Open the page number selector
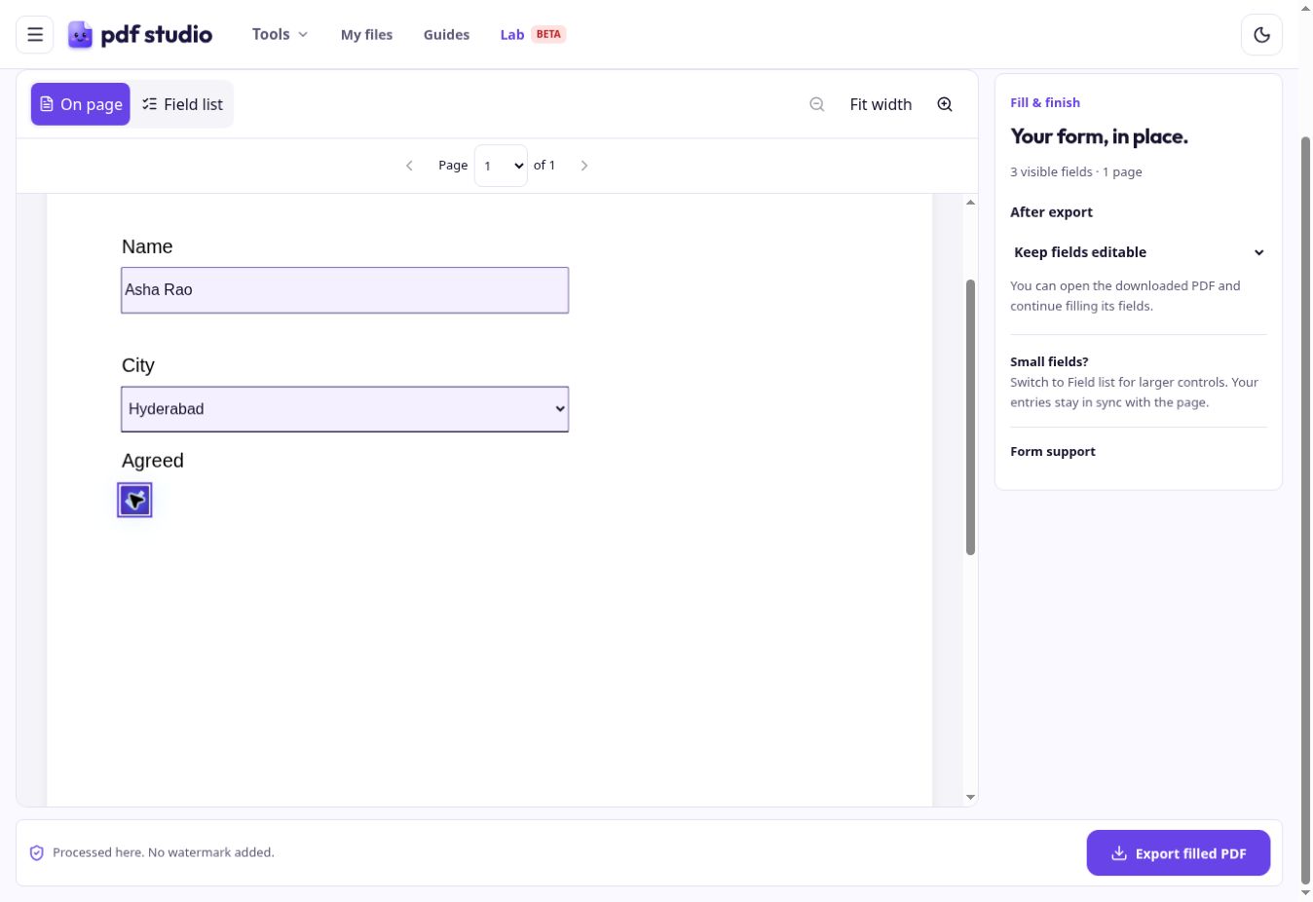1313x902 pixels. click(x=501, y=166)
